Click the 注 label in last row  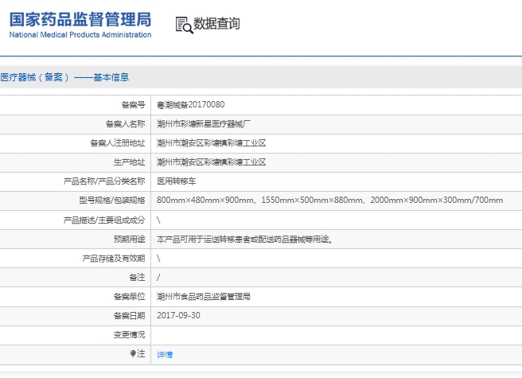click(141, 353)
